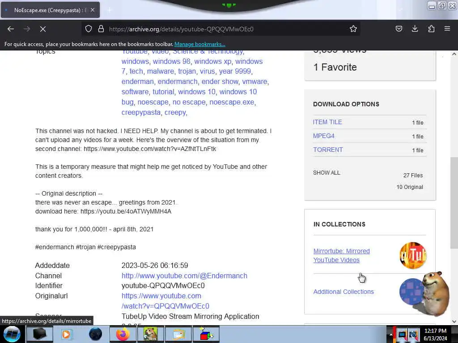Download the TORRENT file
The image size is (458, 343).
tap(328, 150)
